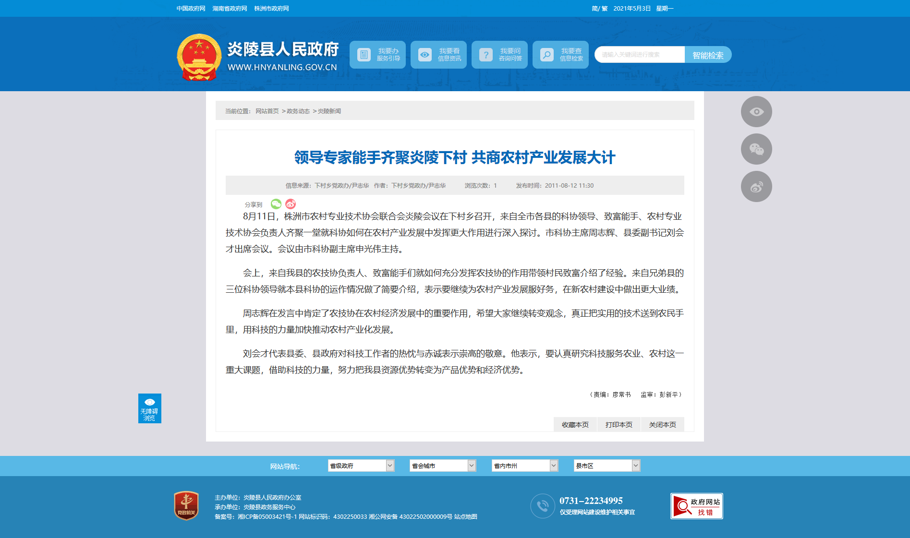910x538 pixels.
Task: Open the 政务动态 breadcrumb link
Action: tap(298, 111)
